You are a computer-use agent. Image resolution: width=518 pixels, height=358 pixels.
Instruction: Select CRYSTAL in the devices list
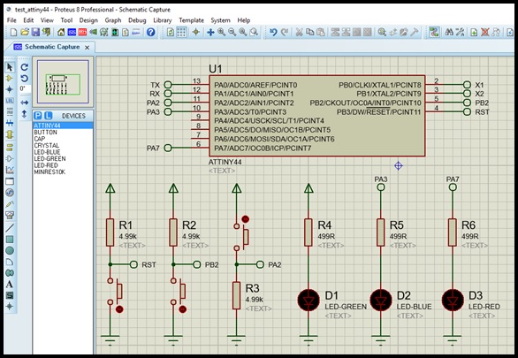pyautogui.click(x=63, y=145)
